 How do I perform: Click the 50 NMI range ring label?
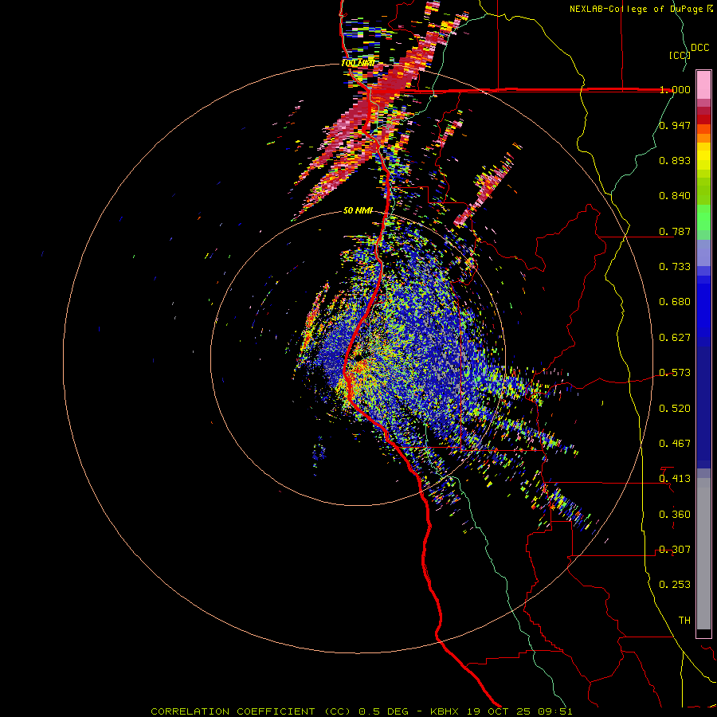coord(358,211)
